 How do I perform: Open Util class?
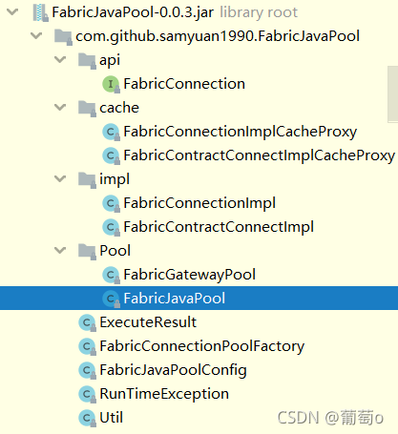coord(111,418)
